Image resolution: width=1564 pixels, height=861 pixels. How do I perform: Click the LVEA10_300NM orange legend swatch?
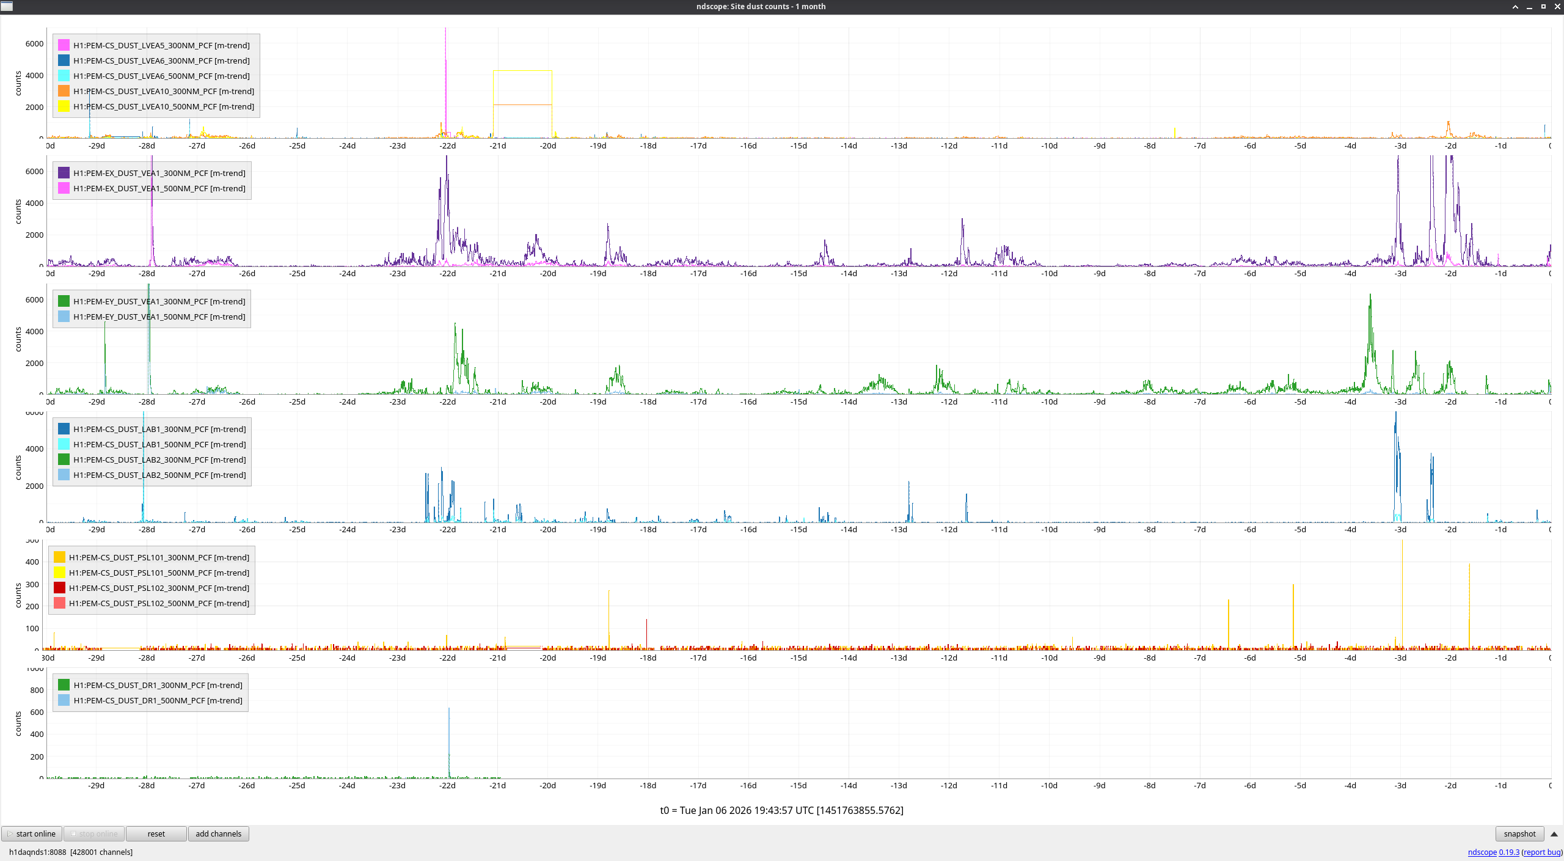pos(64,91)
